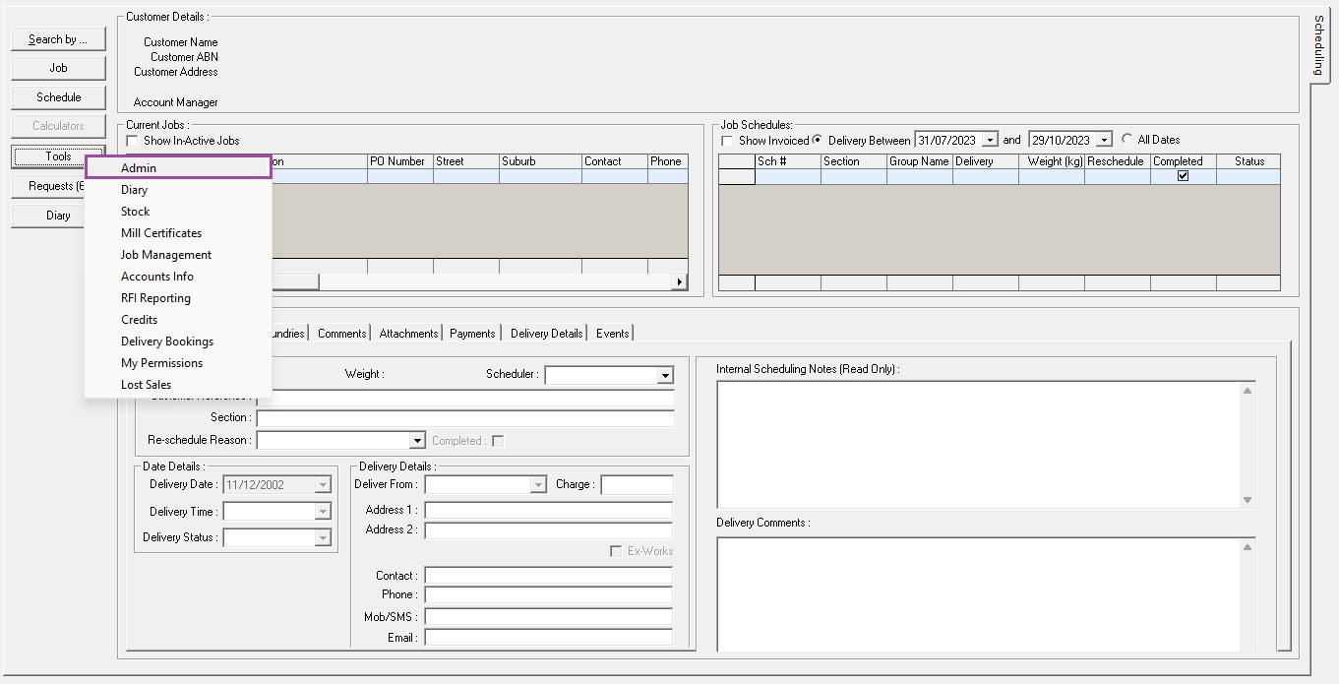The height and width of the screenshot is (684, 1339).
Task: Click the Sch # column header
Action: click(788, 161)
